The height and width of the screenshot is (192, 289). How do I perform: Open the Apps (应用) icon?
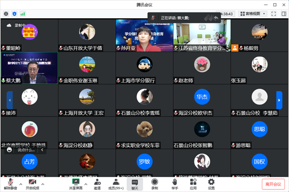pyautogui.click(x=193, y=184)
